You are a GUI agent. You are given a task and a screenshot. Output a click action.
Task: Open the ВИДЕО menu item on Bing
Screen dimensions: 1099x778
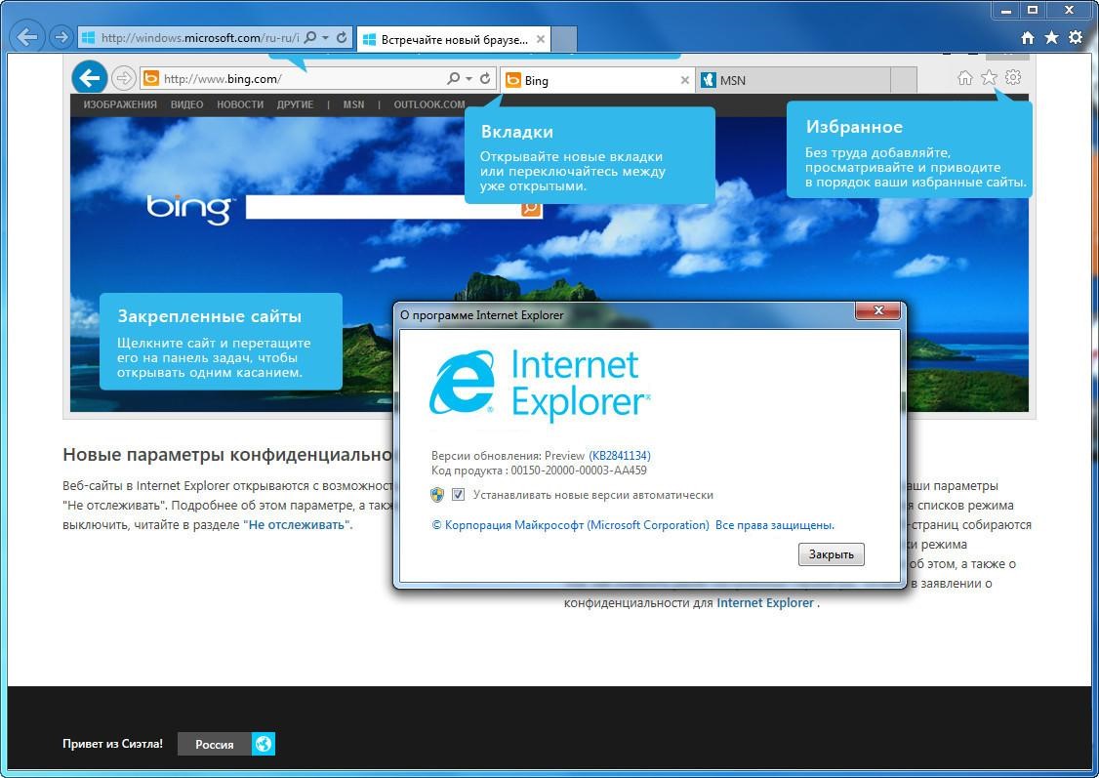tap(187, 104)
